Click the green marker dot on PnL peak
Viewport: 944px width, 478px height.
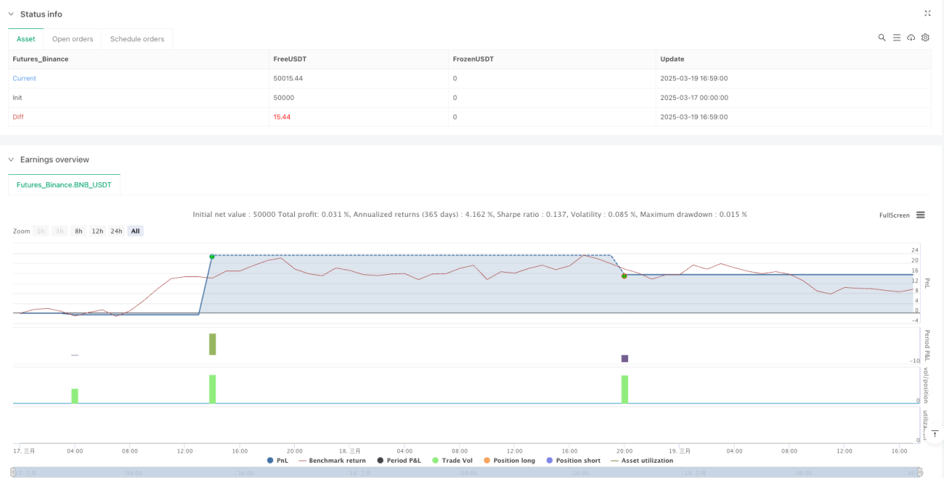coord(212,257)
